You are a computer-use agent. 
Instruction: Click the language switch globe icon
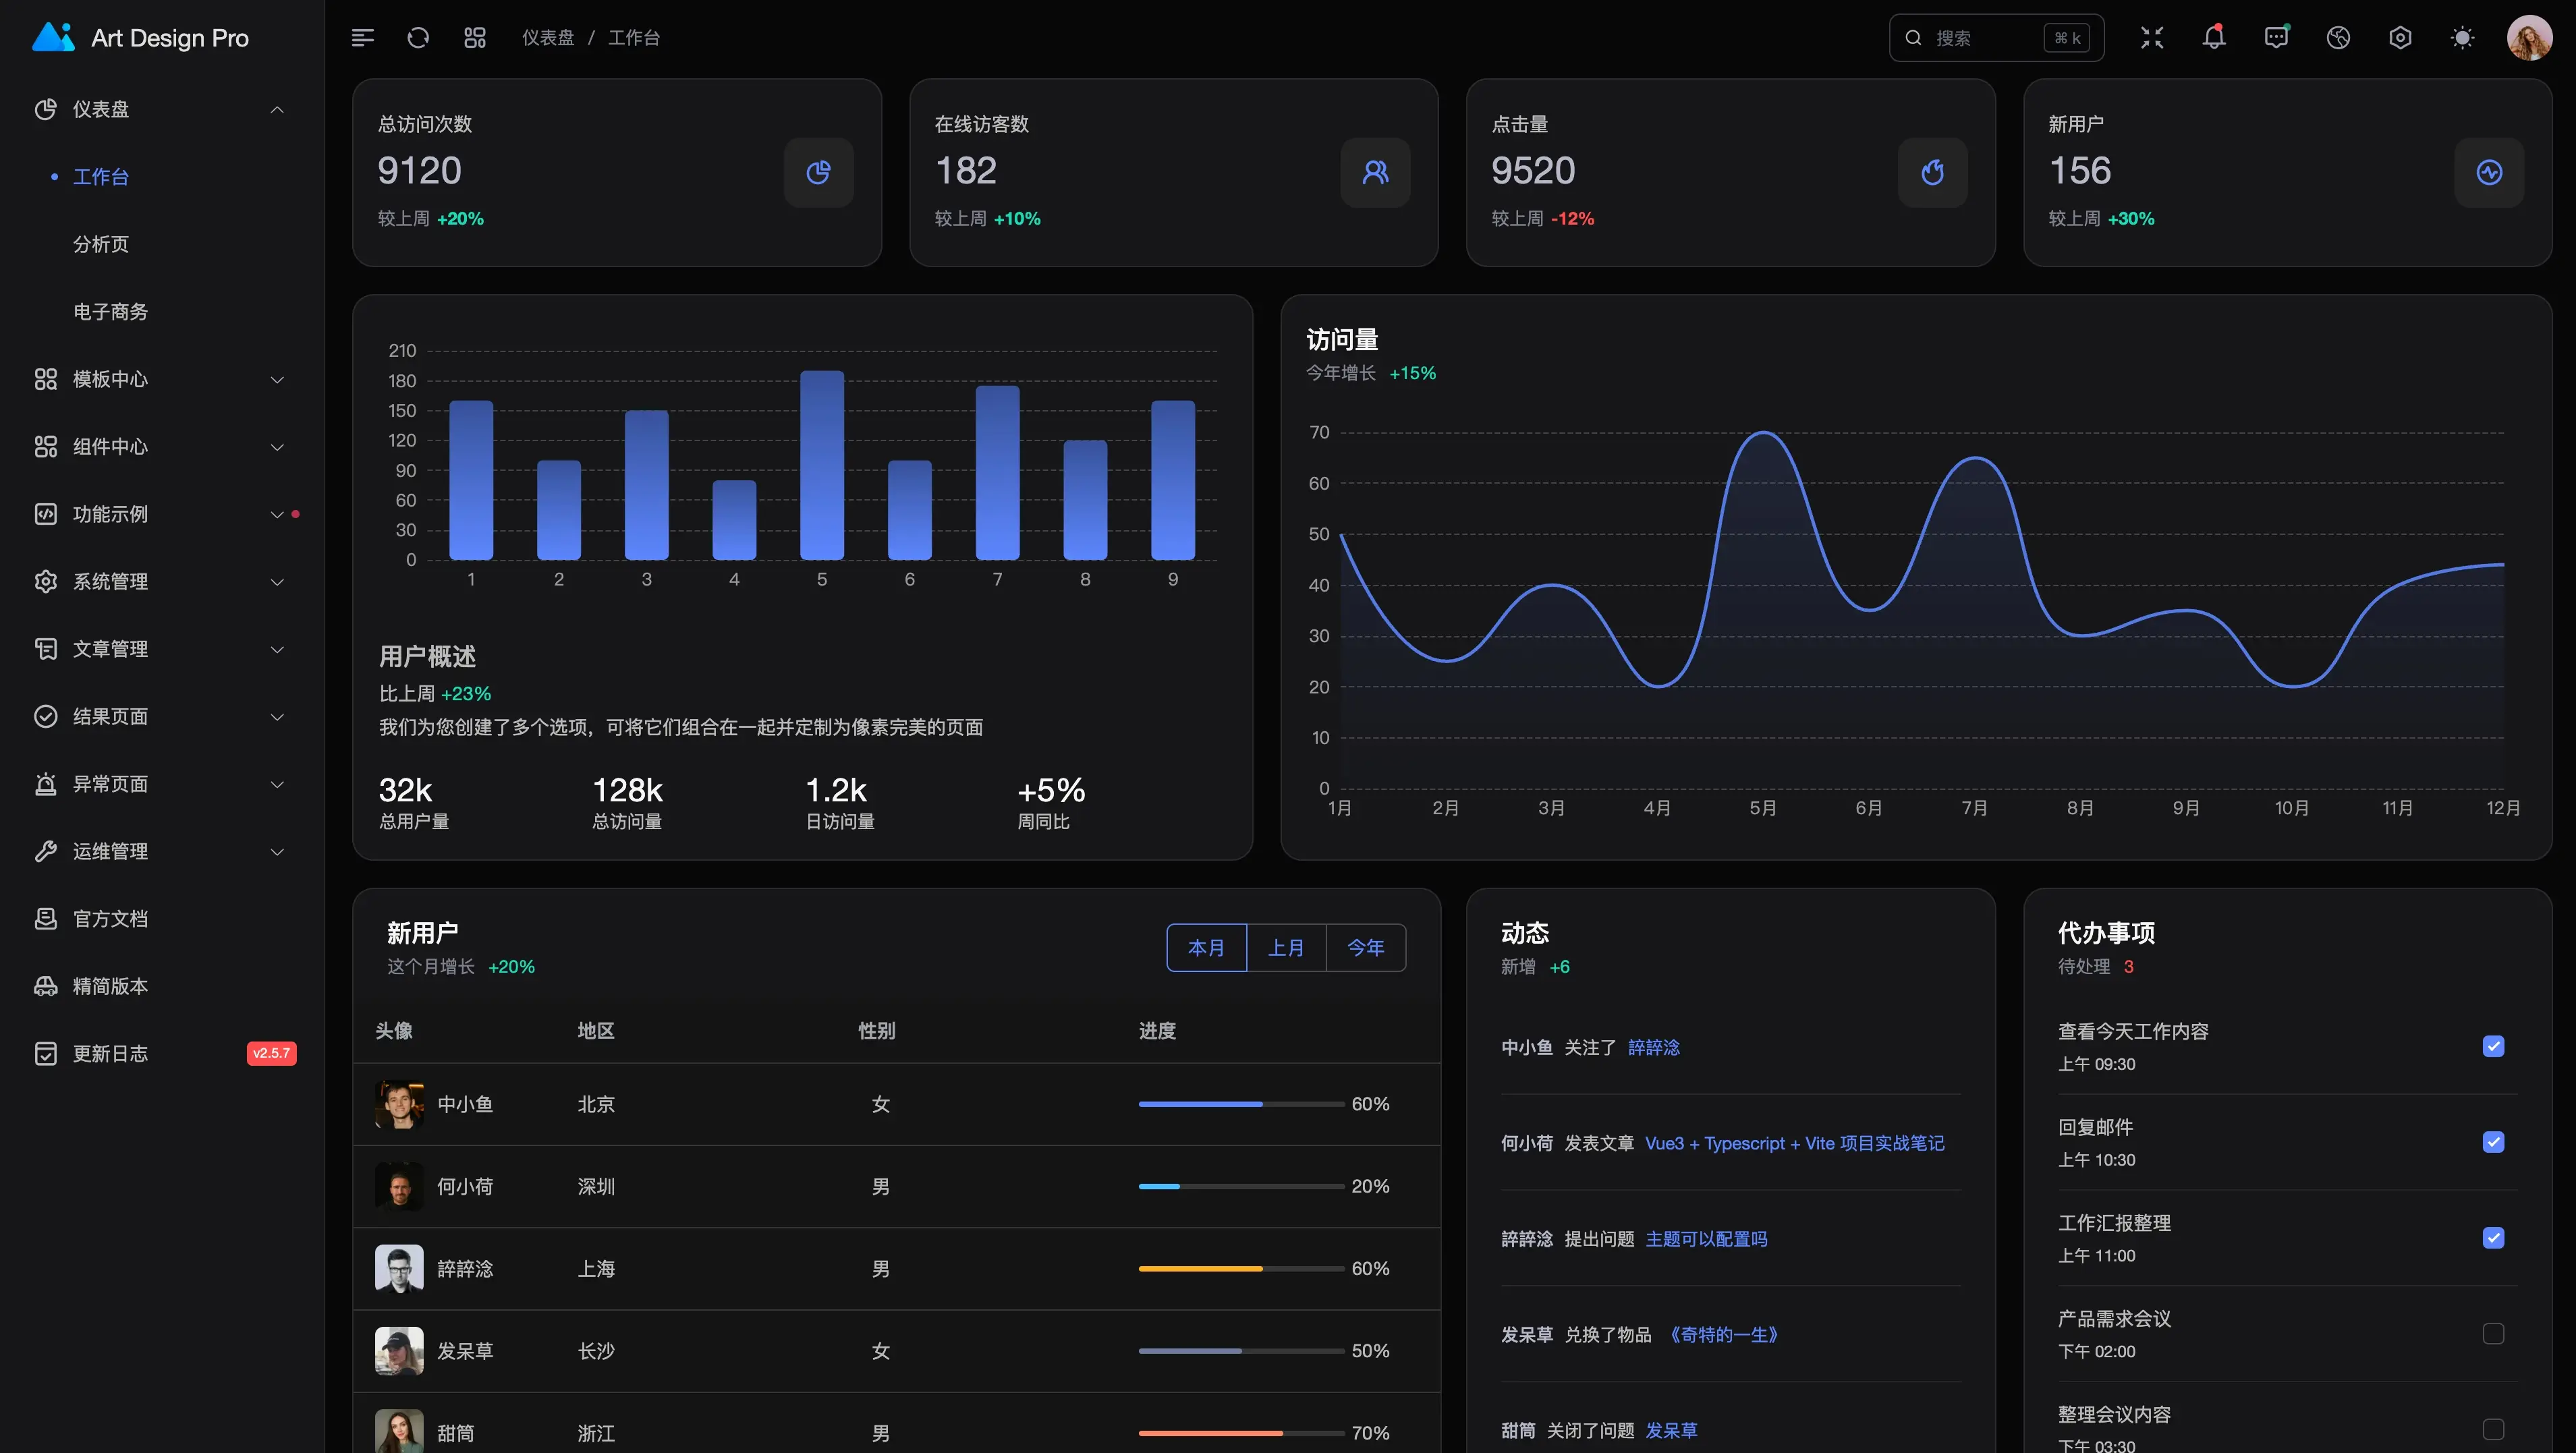pos(2338,38)
